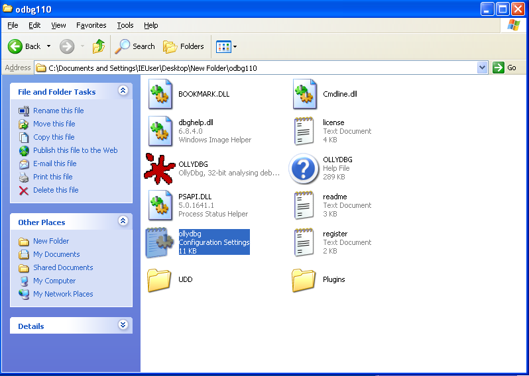Open the Help menu
This screenshot has width=529, height=376.
pos(150,25)
